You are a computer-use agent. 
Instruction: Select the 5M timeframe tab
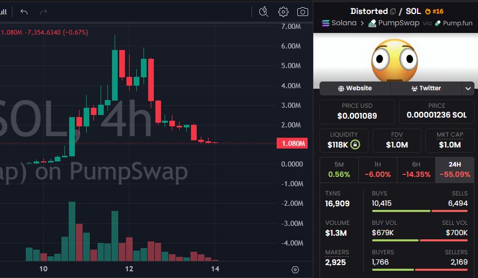tap(339, 170)
